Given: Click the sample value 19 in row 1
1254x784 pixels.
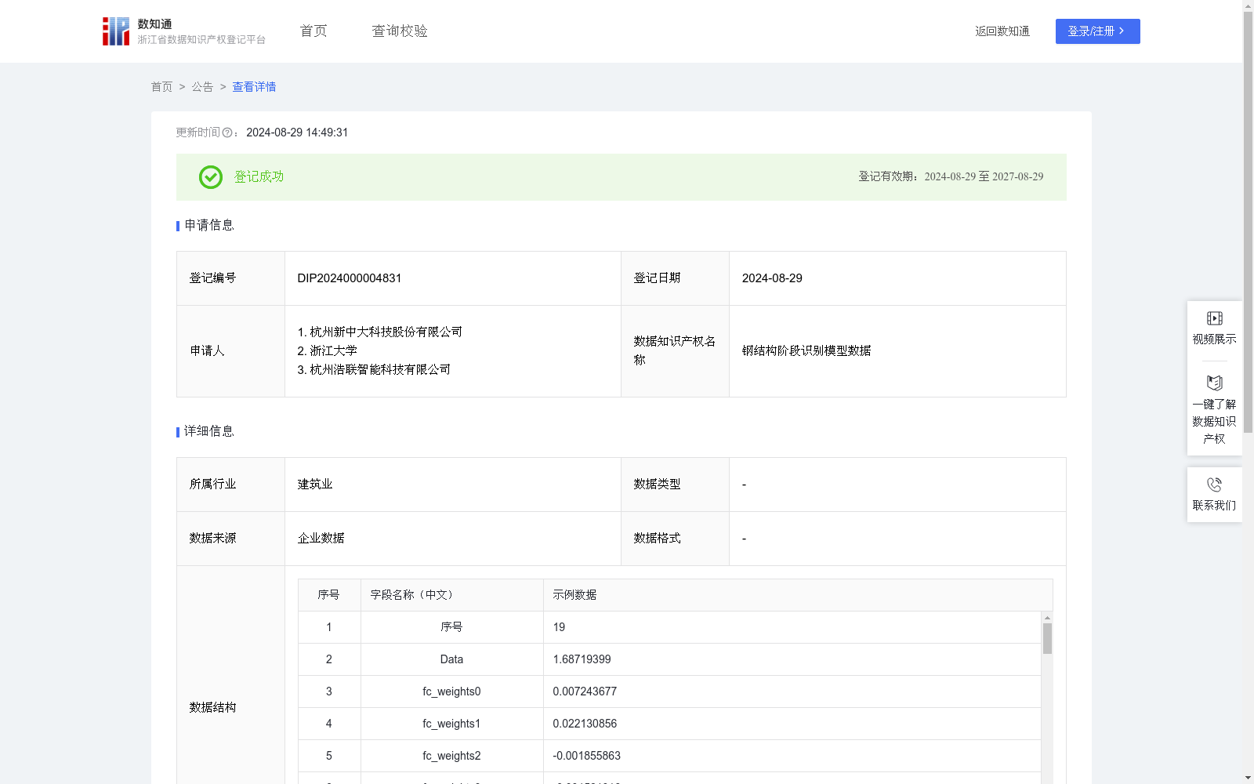Looking at the screenshot, I should 559,627.
